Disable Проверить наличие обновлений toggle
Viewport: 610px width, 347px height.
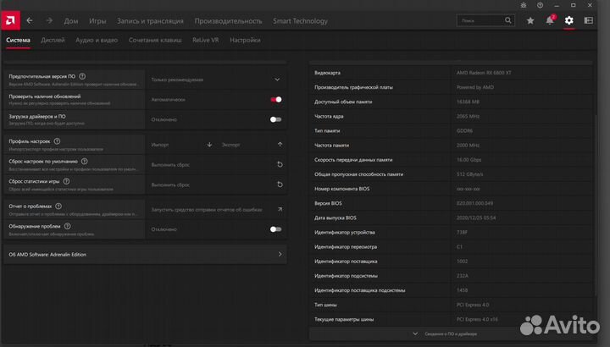[275, 99]
